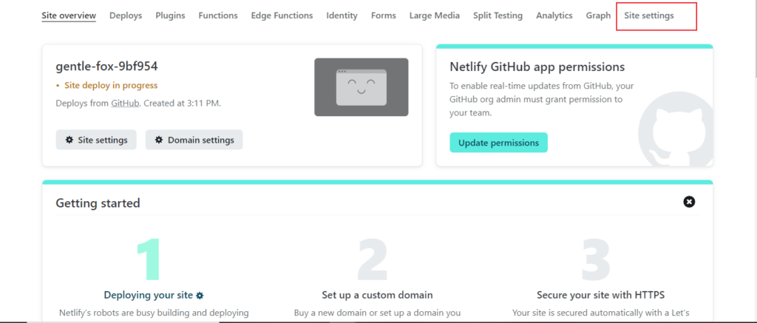Screen dimensions: 757x323
Task: Click the Deploying your site step link
Action: [149, 295]
